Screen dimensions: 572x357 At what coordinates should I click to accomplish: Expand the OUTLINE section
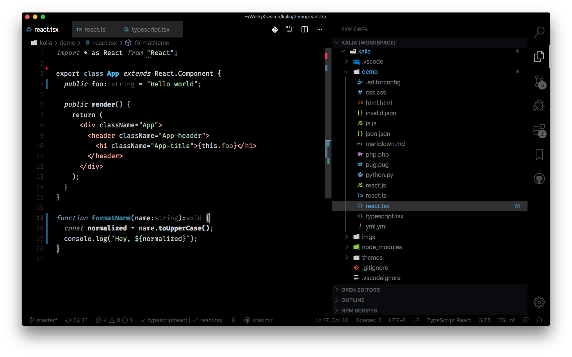point(353,300)
